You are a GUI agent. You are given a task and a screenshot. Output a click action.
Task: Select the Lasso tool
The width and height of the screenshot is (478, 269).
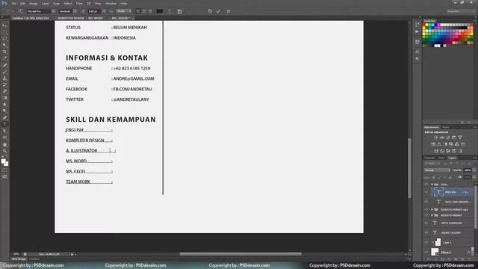coord(4,39)
